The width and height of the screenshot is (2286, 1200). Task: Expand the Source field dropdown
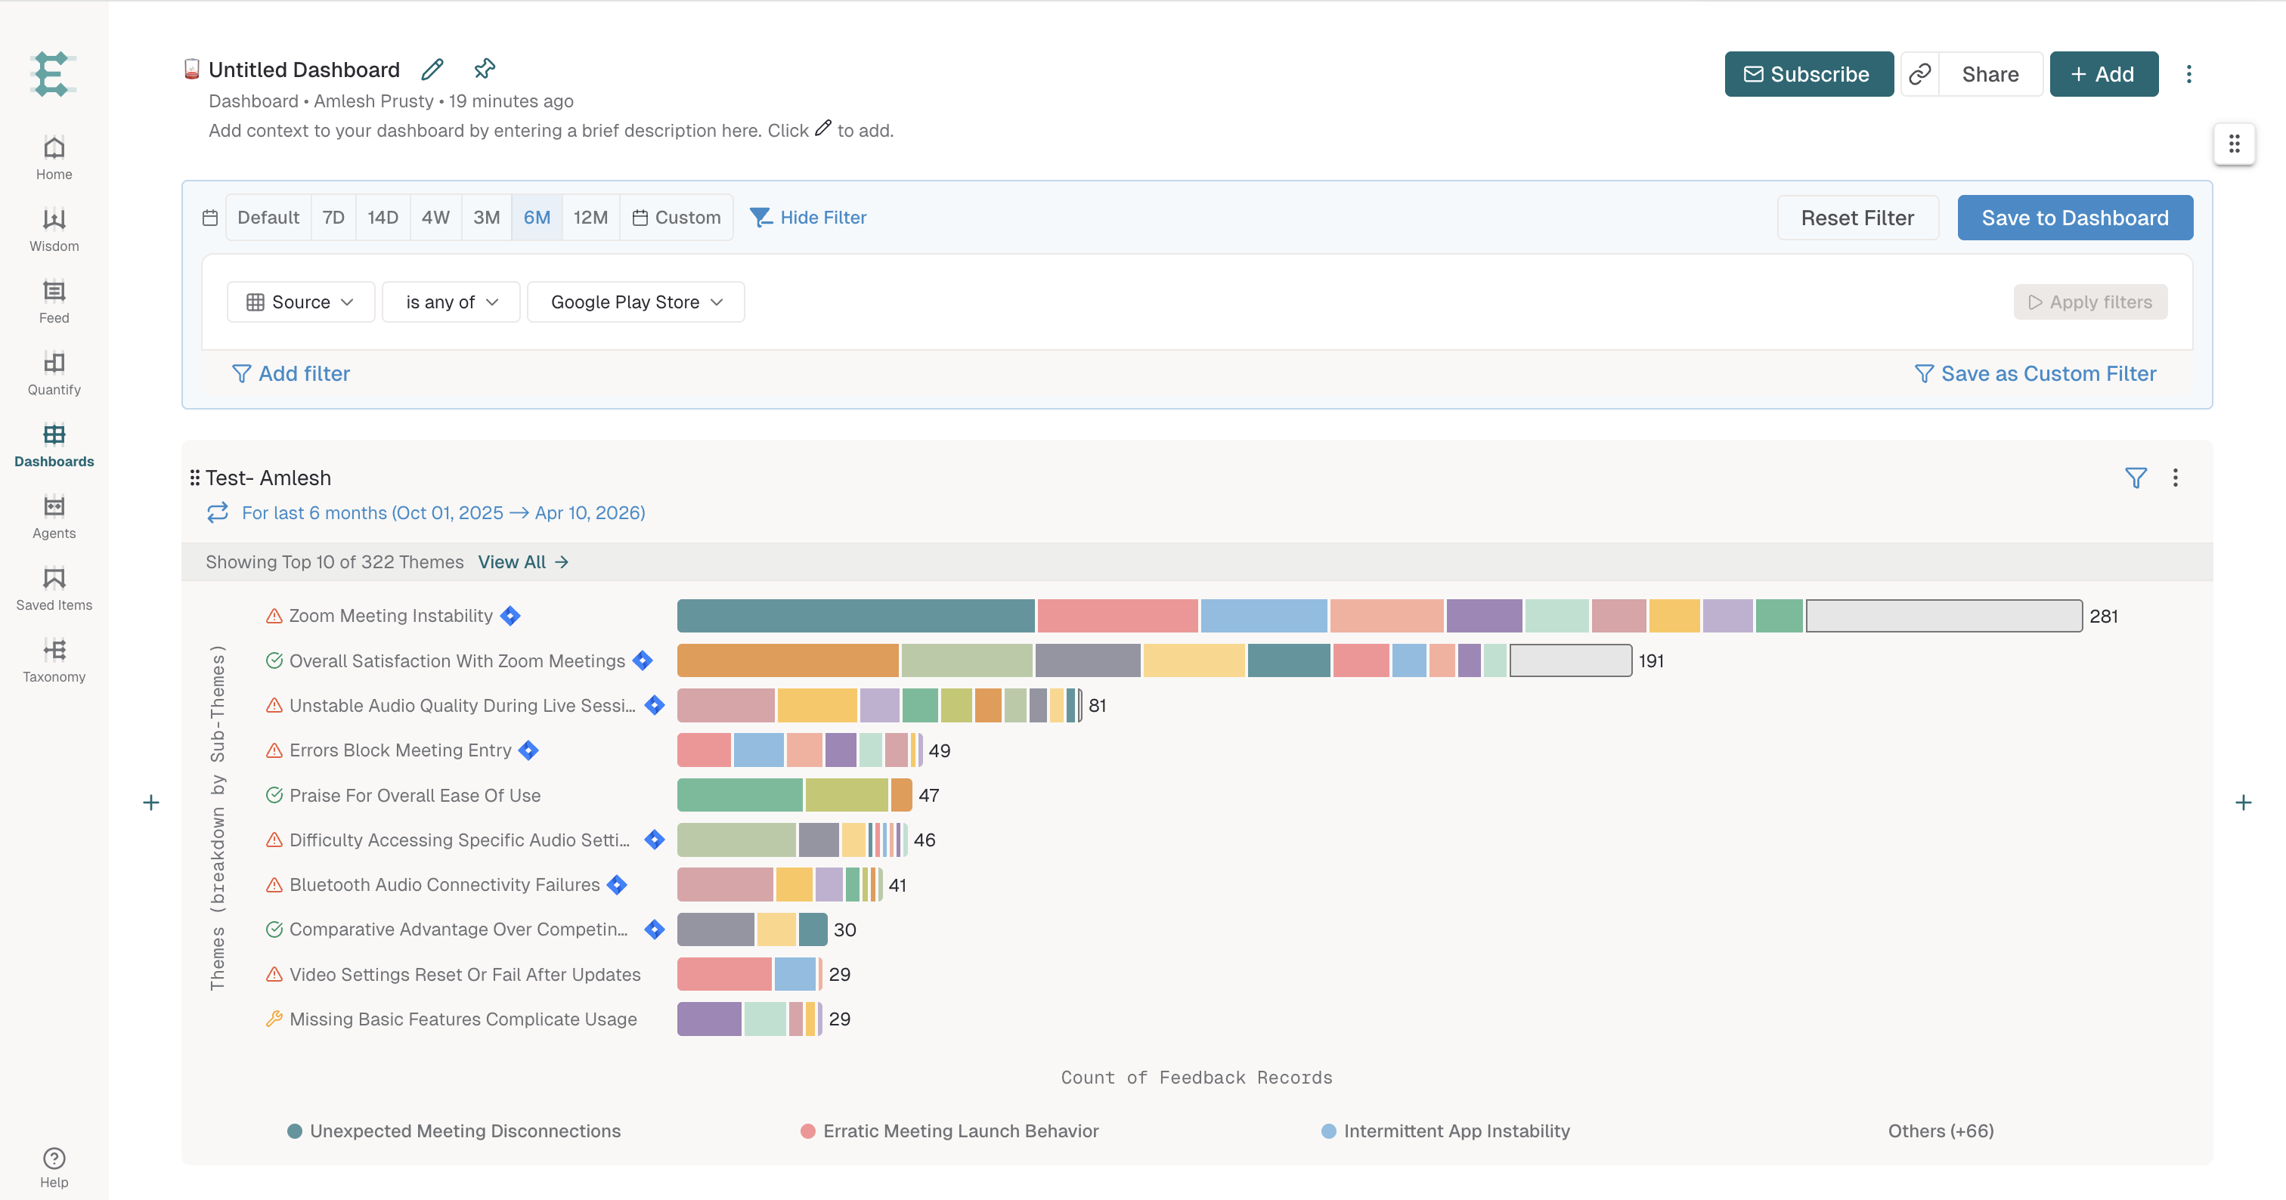301,302
